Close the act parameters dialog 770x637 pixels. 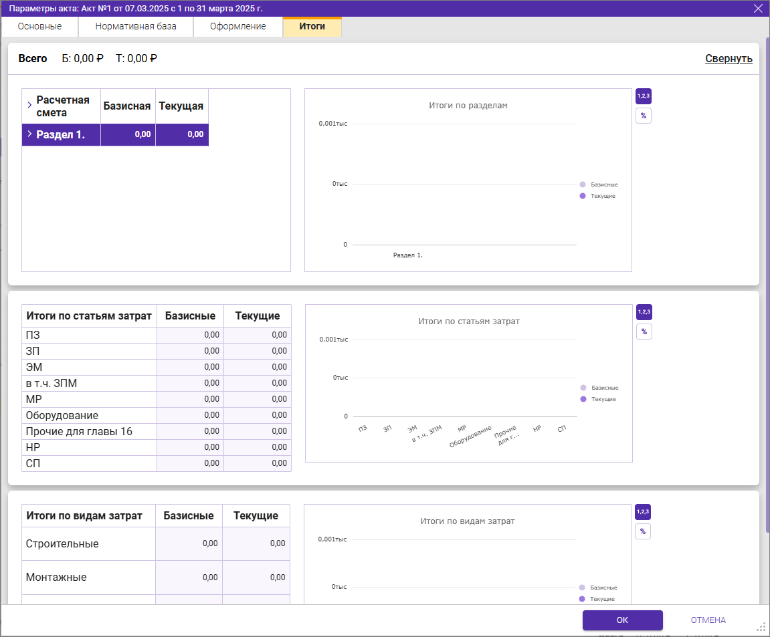758,9
